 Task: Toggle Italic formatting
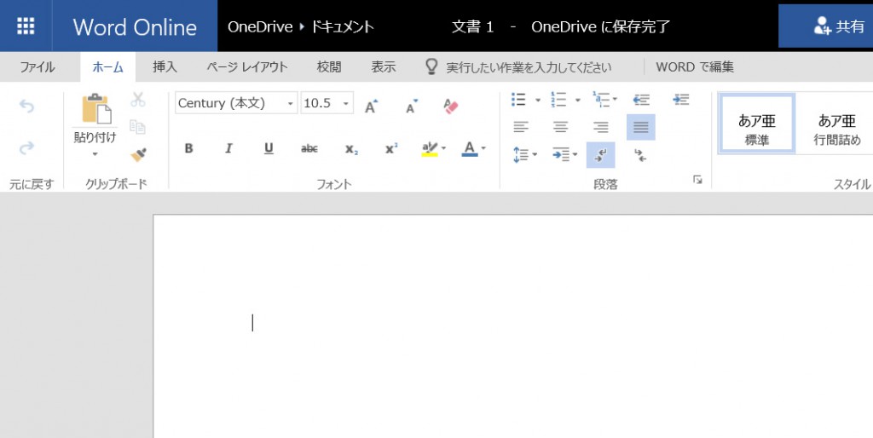[x=228, y=148]
